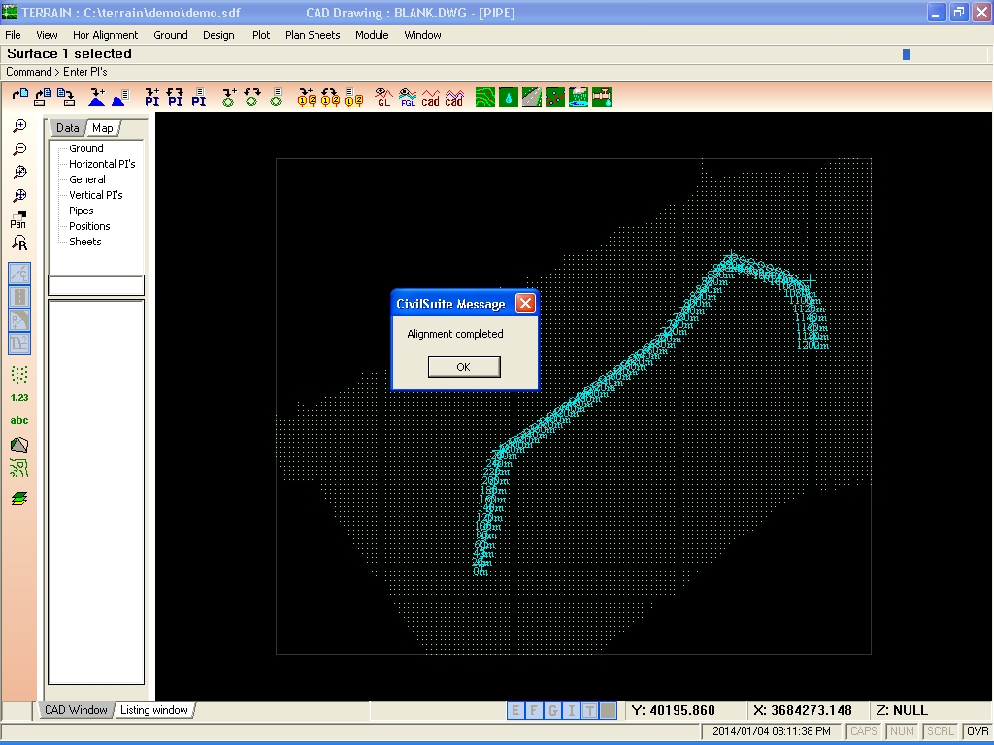Toggle the T status bar button
This screenshot has width=994, height=745.
[x=589, y=710]
